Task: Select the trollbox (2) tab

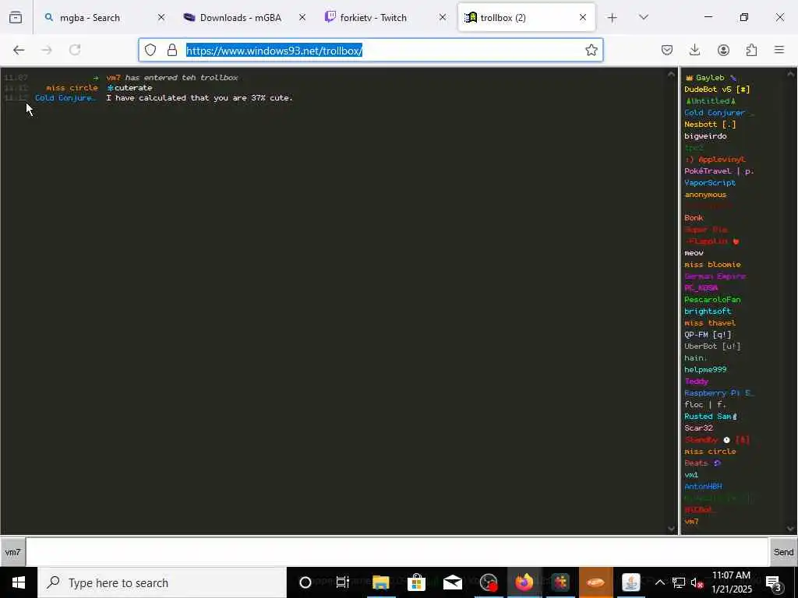Action: point(526,18)
